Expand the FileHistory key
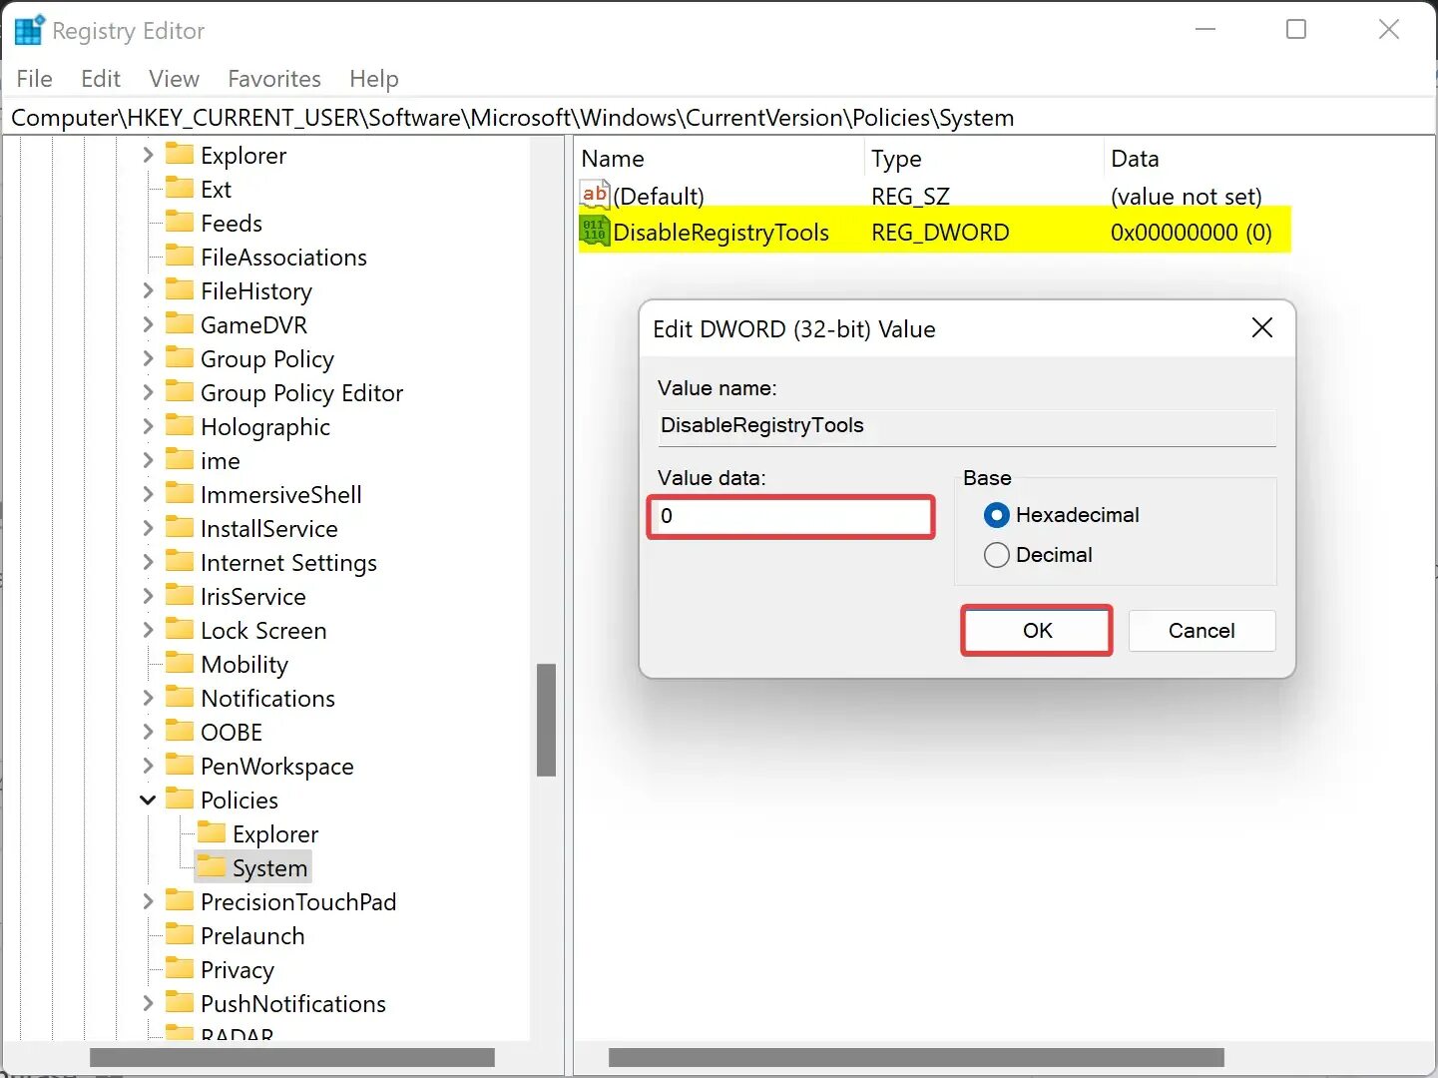Image resolution: width=1438 pixels, height=1078 pixels. 148,290
